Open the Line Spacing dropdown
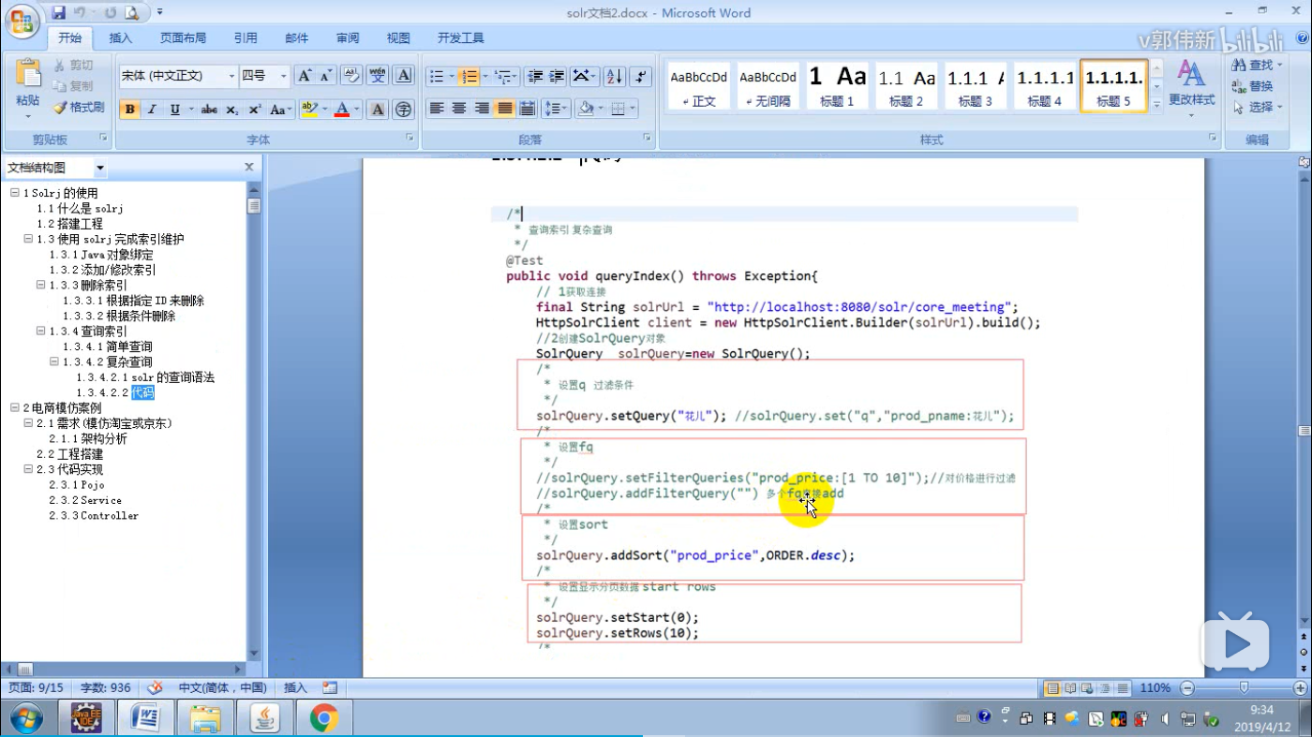This screenshot has width=1312, height=737. coord(555,109)
